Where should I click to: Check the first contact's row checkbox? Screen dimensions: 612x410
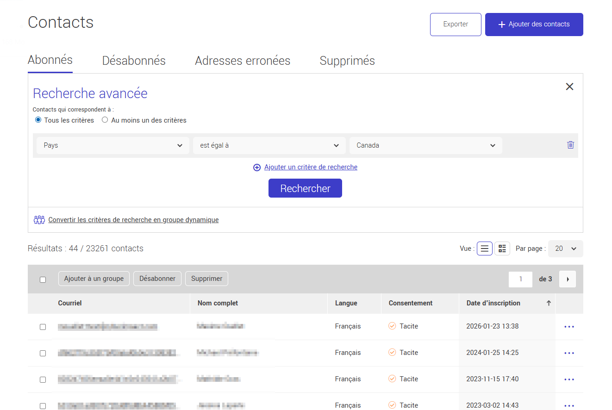[x=43, y=326]
